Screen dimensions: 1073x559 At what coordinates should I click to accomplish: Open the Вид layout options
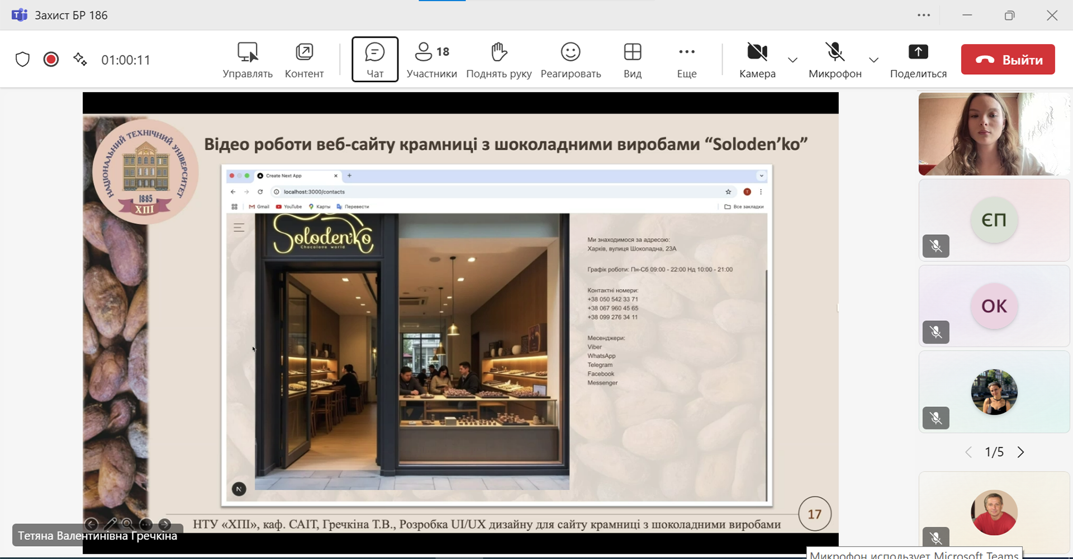point(632,59)
